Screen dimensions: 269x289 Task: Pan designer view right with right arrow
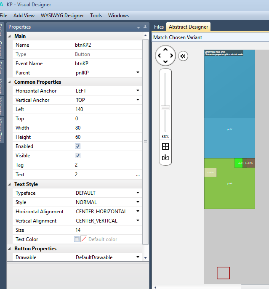click(172, 56)
